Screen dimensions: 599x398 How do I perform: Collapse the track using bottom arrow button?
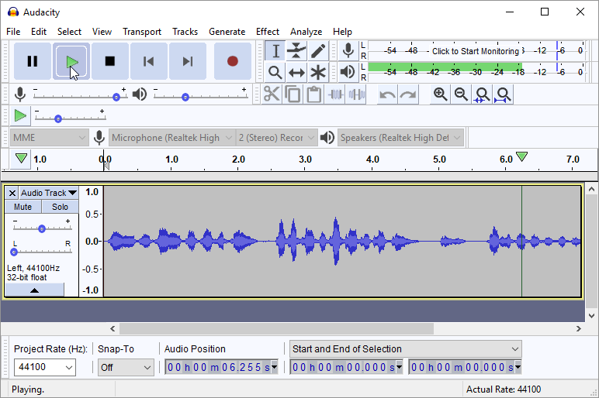[34, 290]
